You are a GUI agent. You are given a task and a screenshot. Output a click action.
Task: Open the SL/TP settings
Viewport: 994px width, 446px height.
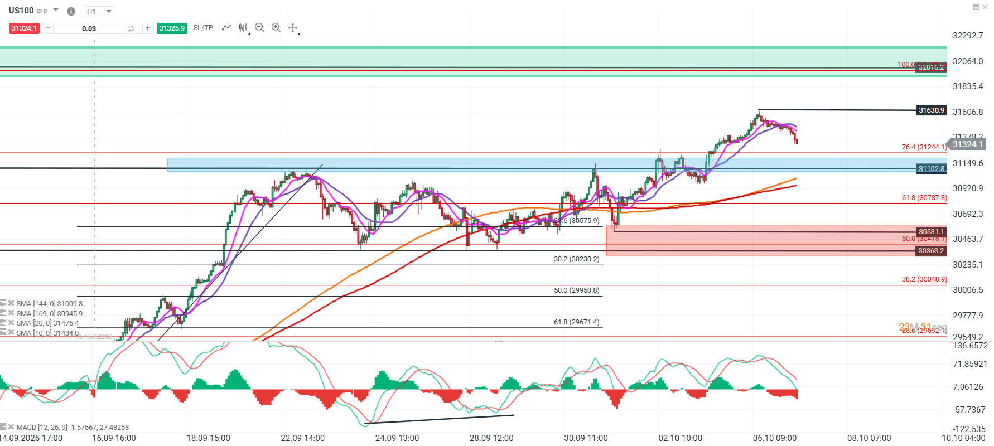pyautogui.click(x=203, y=28)
